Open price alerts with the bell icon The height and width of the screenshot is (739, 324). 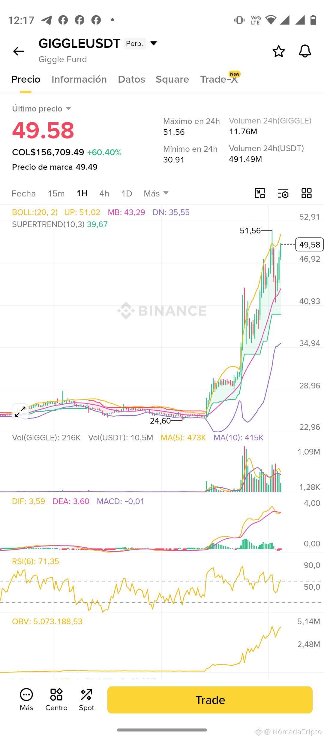point(305,51)
